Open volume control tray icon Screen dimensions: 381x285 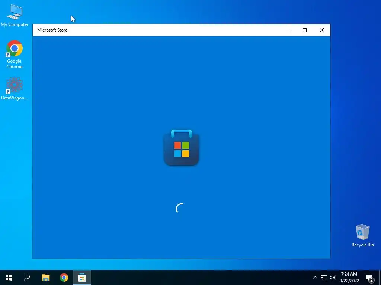click(x=333, y=278)
